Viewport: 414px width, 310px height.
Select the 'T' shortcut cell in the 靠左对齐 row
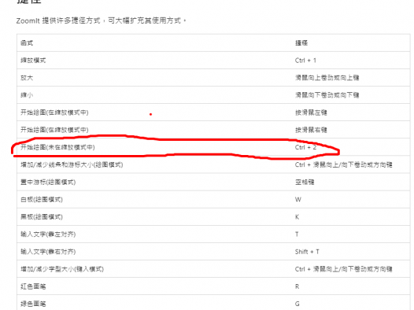[x=297, y=234]
